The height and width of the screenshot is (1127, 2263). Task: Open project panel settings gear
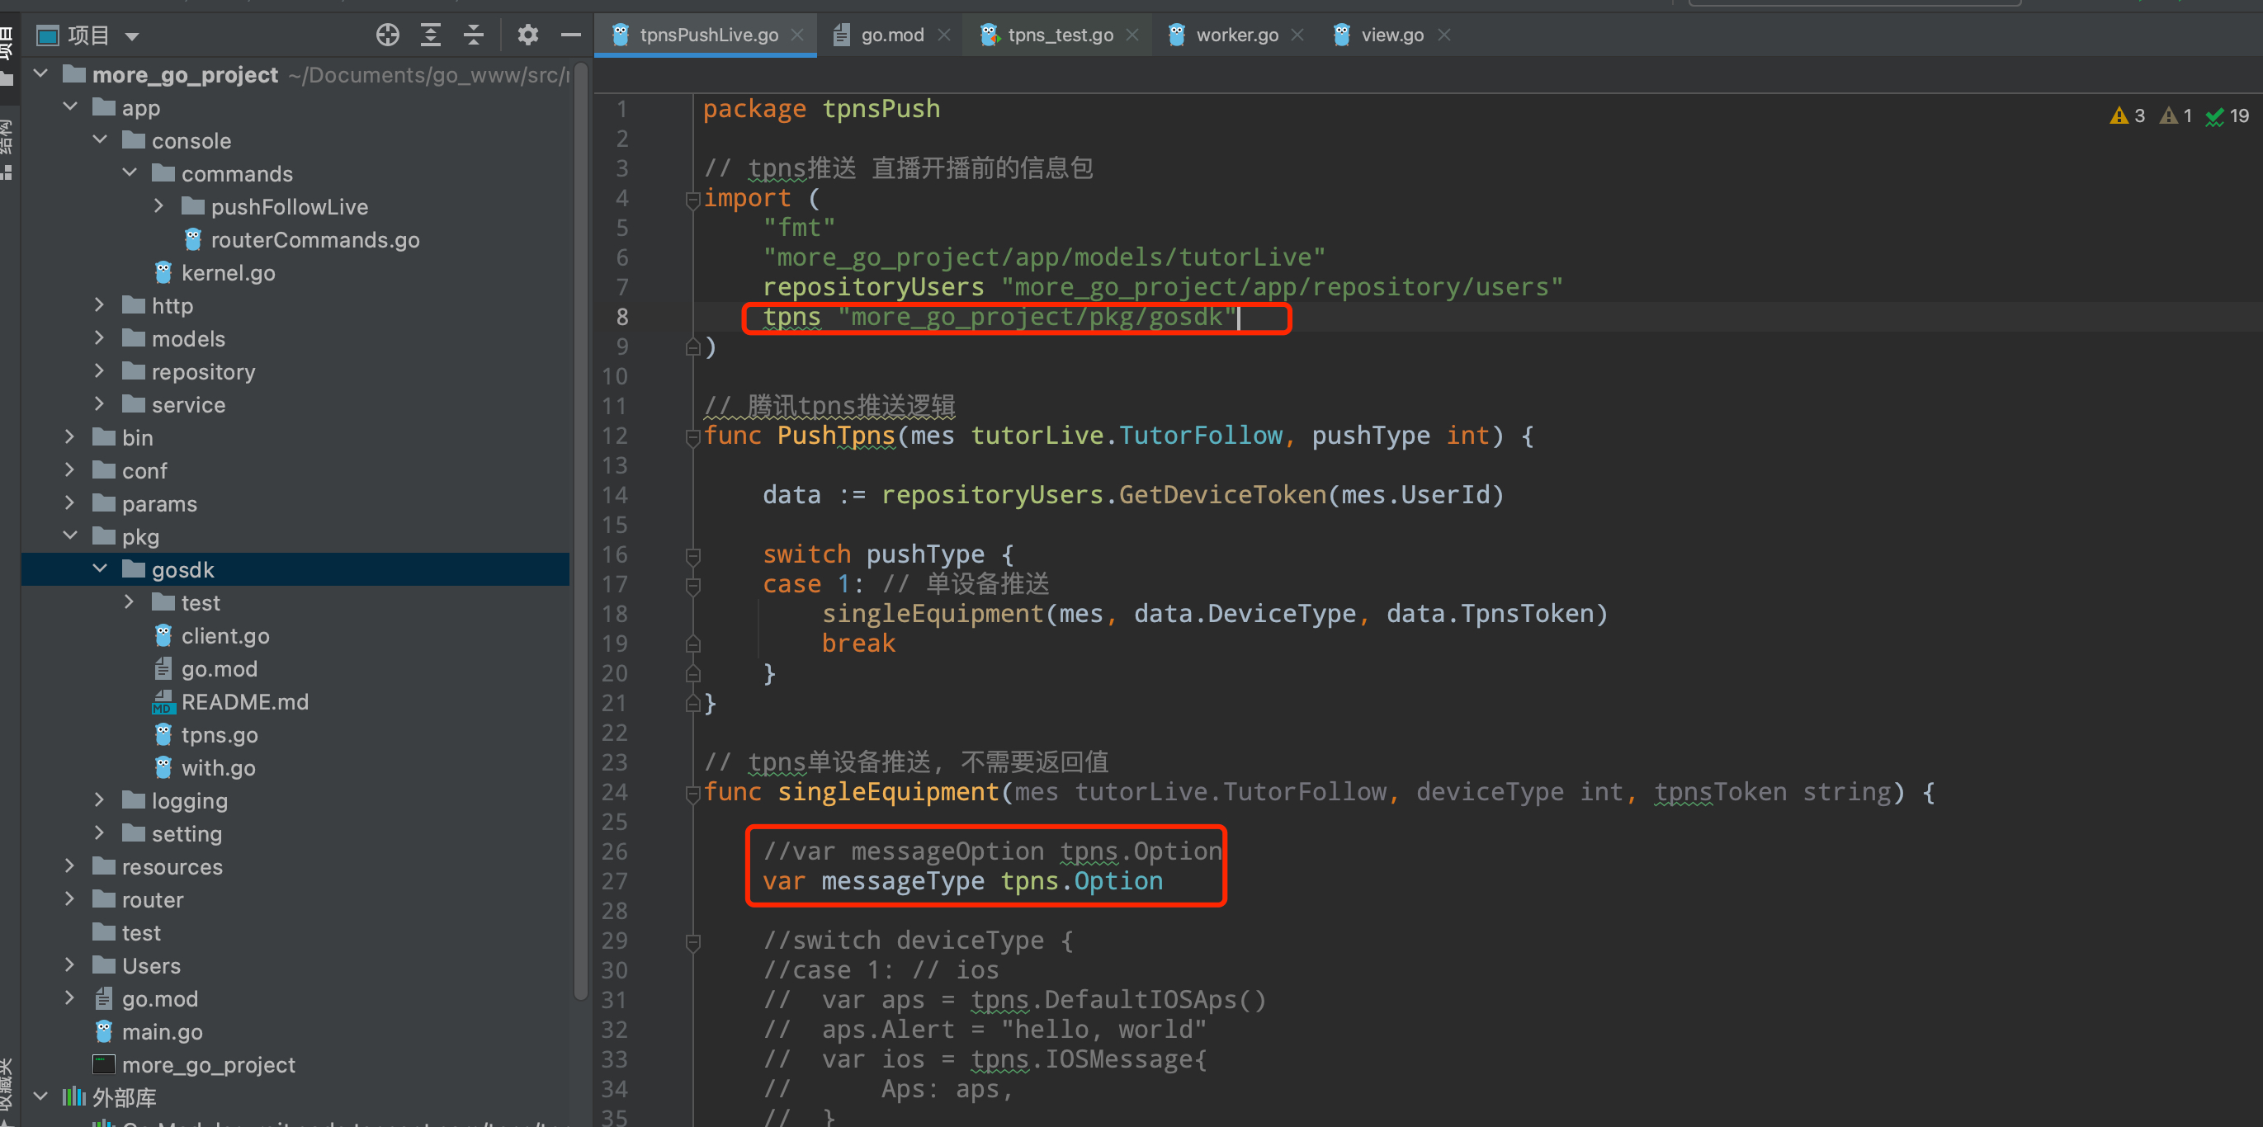coord(527,35)
